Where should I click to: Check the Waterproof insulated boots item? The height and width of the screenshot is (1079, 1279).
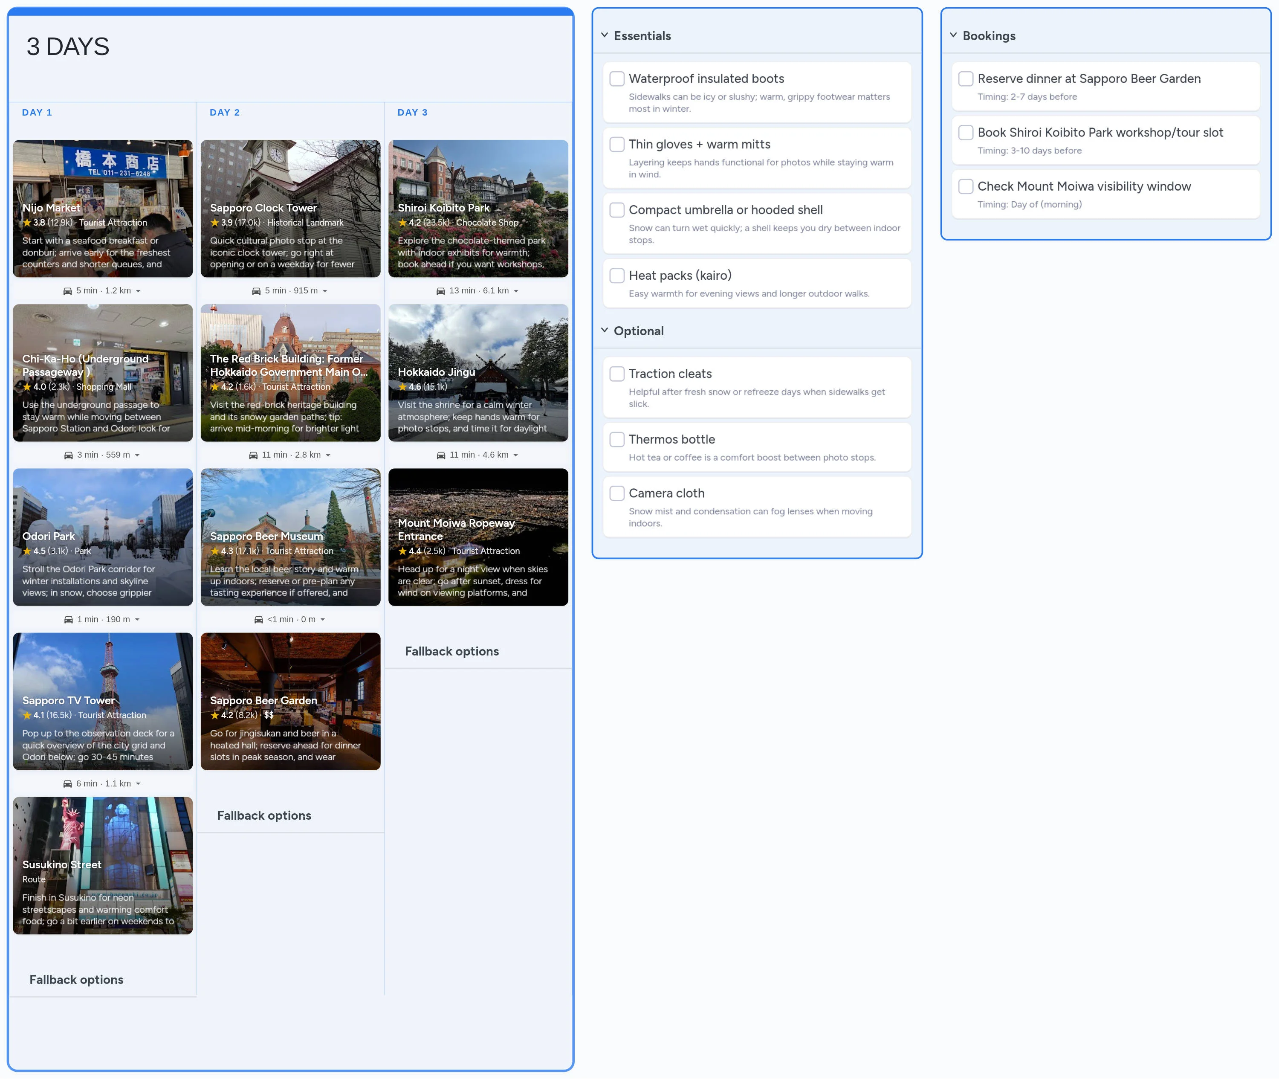(x=616, y=78)
